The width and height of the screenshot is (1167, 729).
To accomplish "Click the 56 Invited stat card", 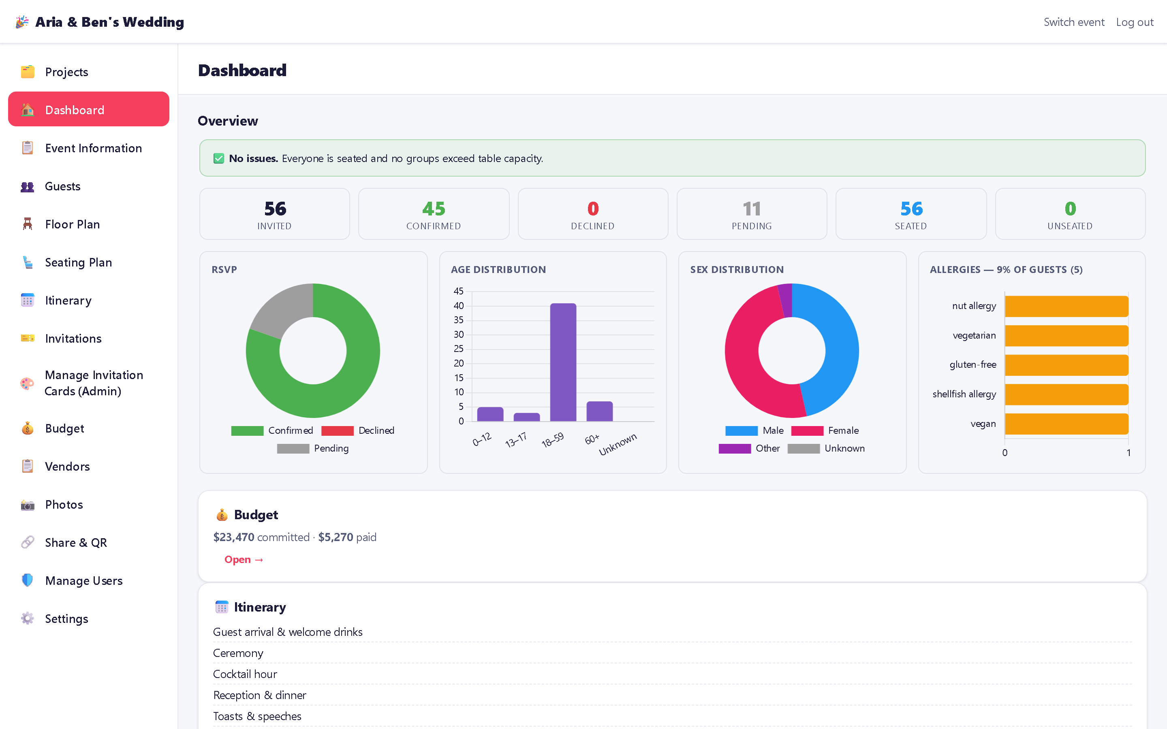I will (274, 213).
